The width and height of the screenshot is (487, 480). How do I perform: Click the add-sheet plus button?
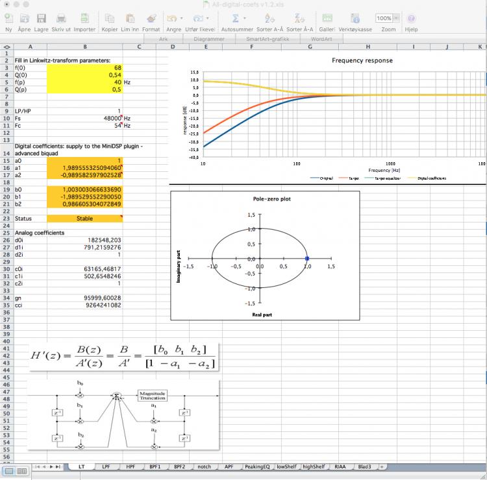[382, 466]
